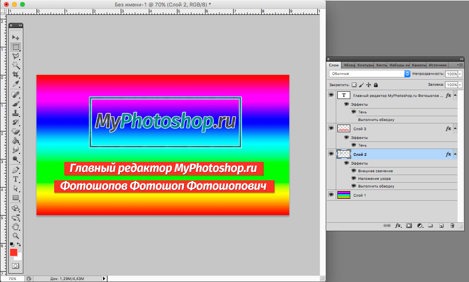Select the Horizontal Type tool
Screen dimensions: 469x282
click(x=16, y=179)
